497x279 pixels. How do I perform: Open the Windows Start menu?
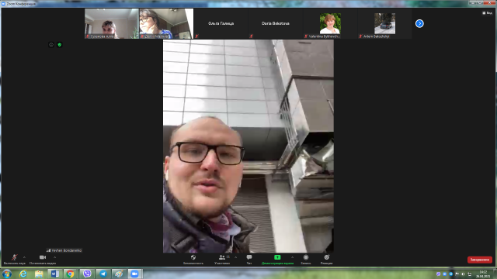tap(7, 274)
